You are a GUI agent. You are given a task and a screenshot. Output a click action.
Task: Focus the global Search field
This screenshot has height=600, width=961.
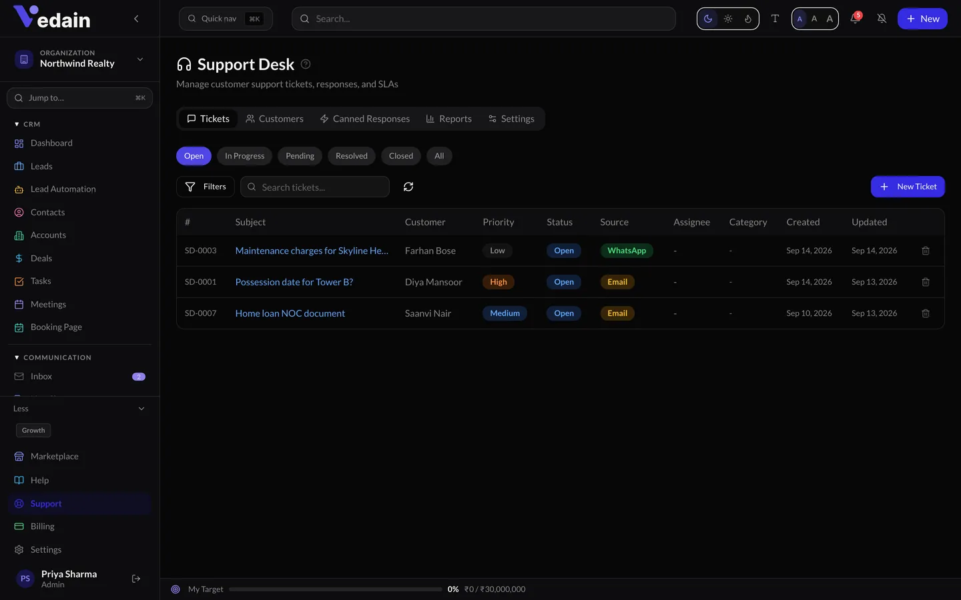pos(484,19)
